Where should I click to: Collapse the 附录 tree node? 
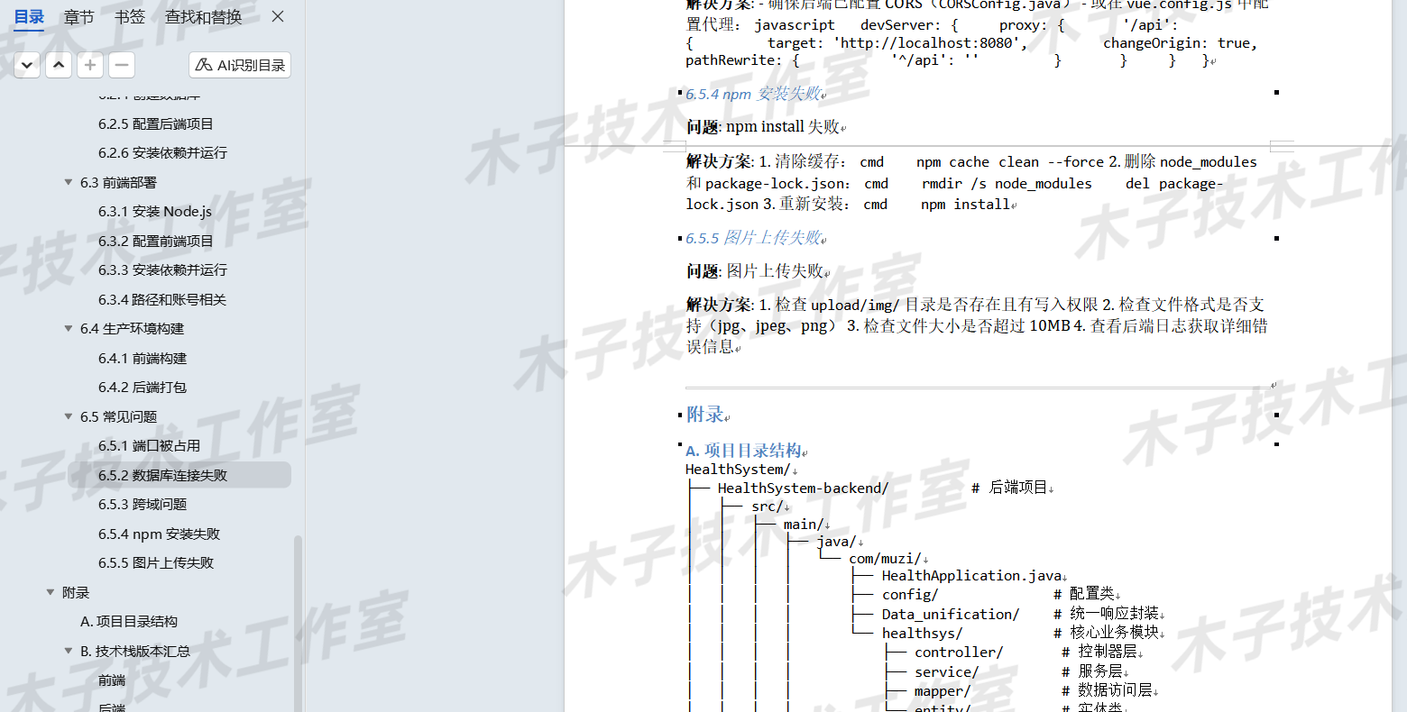(x=50, y=592)
